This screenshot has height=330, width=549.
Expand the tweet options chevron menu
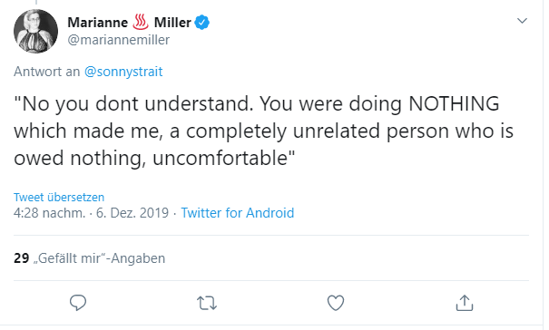522,21
